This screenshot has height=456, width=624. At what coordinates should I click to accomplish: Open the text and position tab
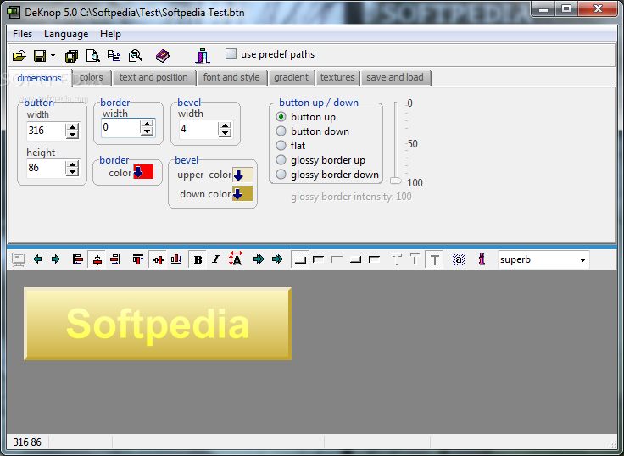coord(153,77)
